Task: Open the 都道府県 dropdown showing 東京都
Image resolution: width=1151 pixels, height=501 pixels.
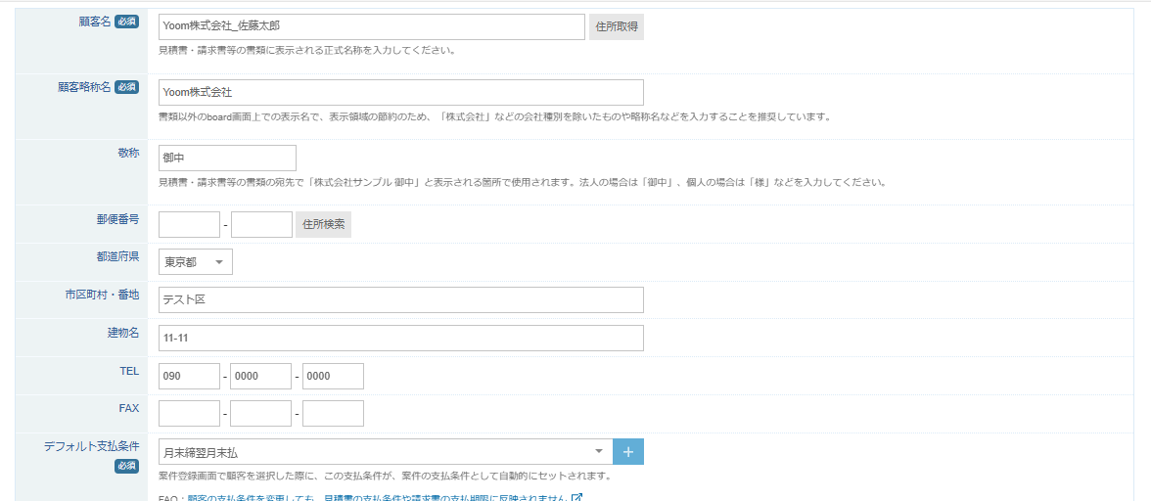Action: click(x=196, y=262)
